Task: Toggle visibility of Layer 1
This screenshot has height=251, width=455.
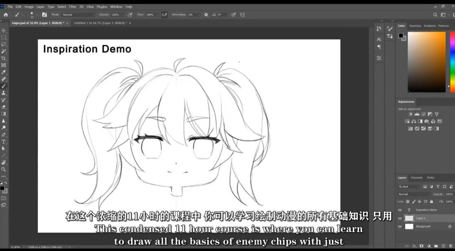Action: pos(400,218)
